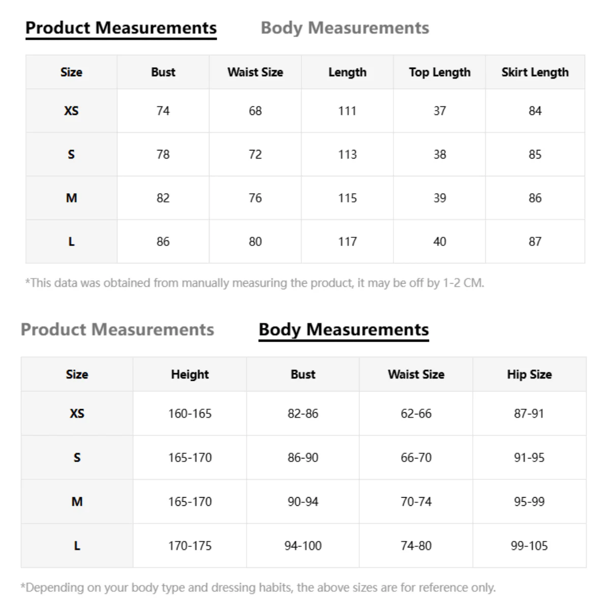Select the 85 skirt length for size S

535,155
